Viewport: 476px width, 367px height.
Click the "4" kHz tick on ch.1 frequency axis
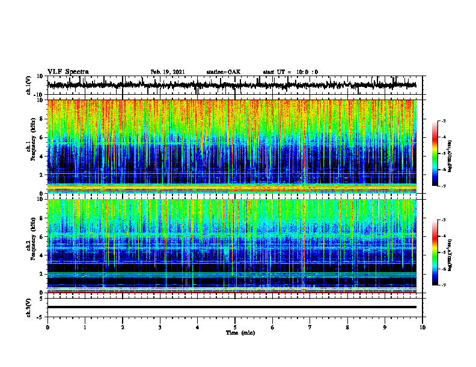pos(42,157)
